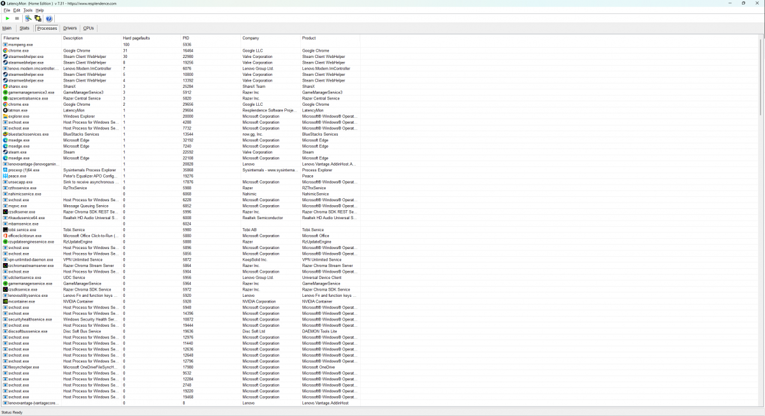Sort by the Company column header
Image resolution: width=765 pixels, height=416 pixels.
click(x=271, y=38)
